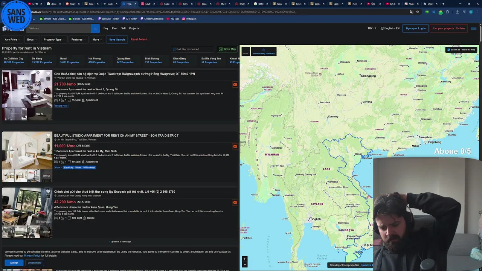The height and width of the screenshot is (271, 482).
Task: Open the Rent menu item
Action: 114,28
